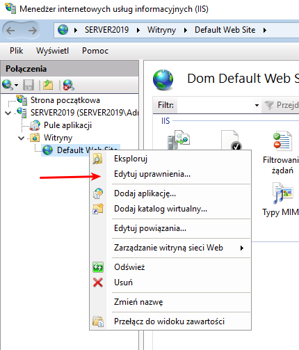Open the Pomoc menu

[95, 51]
